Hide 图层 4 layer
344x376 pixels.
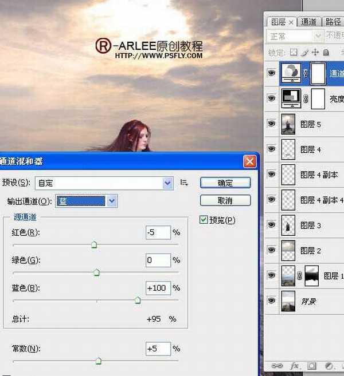pyautogui.click(x=271, y=149)
